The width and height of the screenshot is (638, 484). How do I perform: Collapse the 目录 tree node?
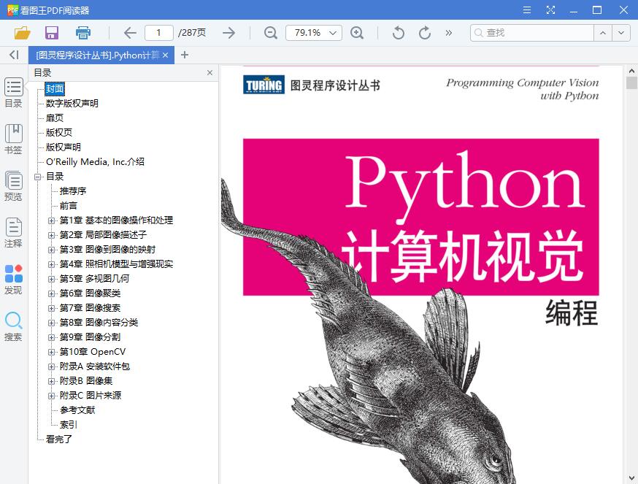coord(38,177)
